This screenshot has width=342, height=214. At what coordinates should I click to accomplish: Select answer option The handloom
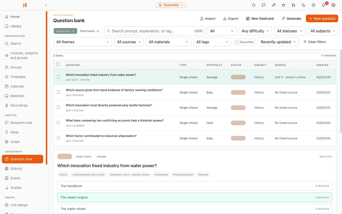[195, 186]
